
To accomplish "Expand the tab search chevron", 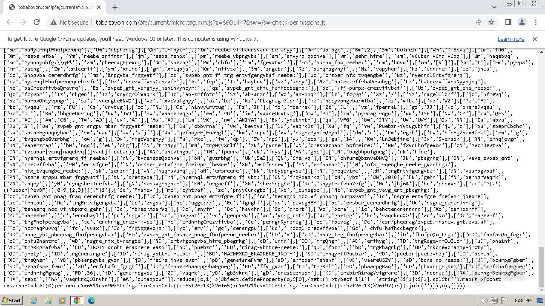I will [494, 7].
